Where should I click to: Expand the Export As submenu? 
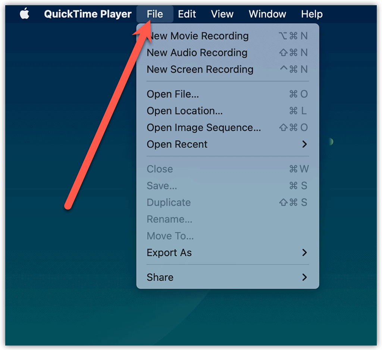pos(169,252)
